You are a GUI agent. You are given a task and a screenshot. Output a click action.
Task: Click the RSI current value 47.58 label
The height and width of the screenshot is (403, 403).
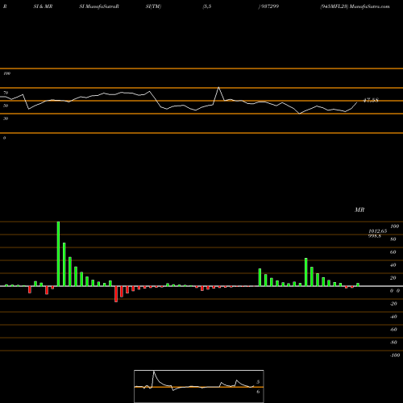pos(371,100)
